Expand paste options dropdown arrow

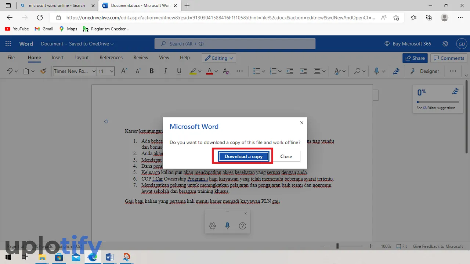[33, 72]
